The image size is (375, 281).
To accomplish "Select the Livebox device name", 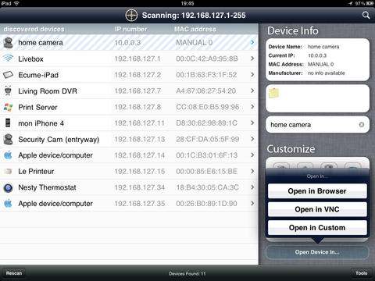I will coord(30,59).
